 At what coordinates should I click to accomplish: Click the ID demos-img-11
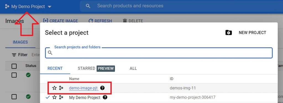[183, 88]
